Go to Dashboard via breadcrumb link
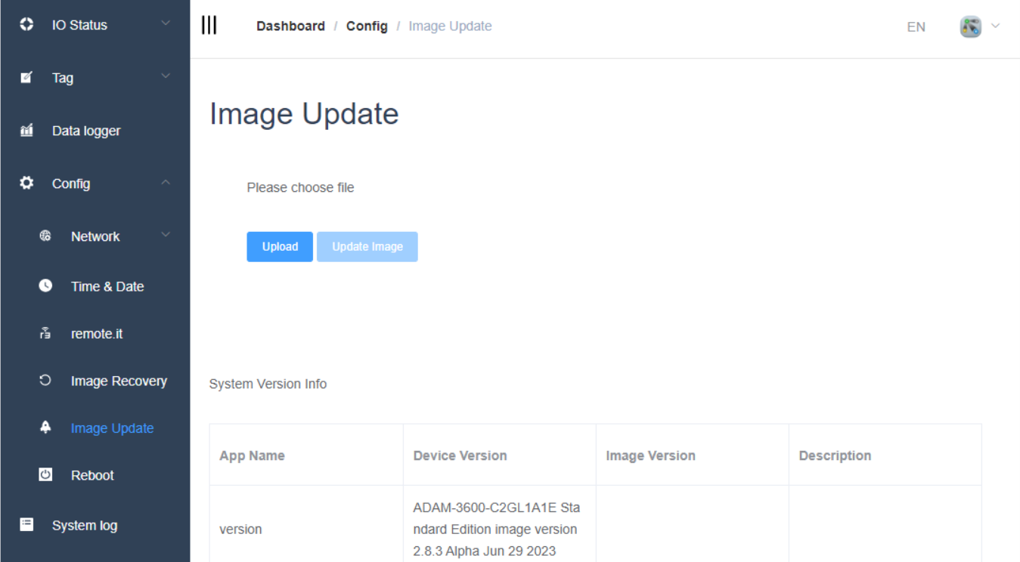 (x=290, y=26)
